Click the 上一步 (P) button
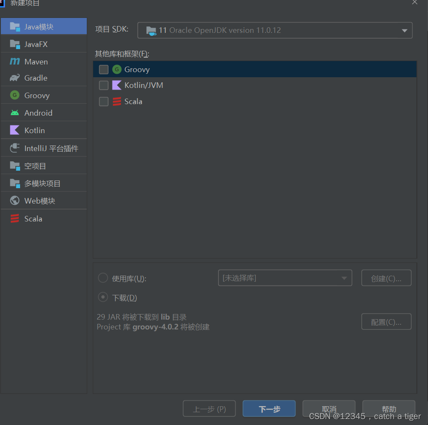 209,409
